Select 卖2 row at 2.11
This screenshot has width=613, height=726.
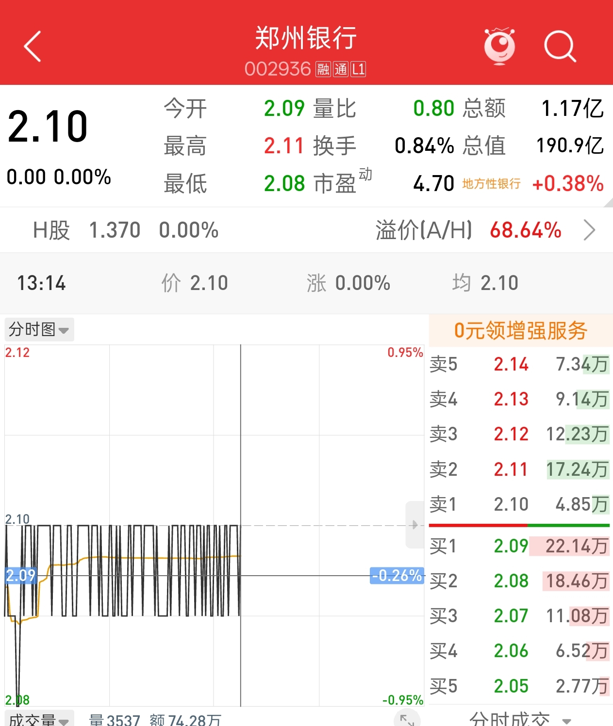(x=520, y=469)
